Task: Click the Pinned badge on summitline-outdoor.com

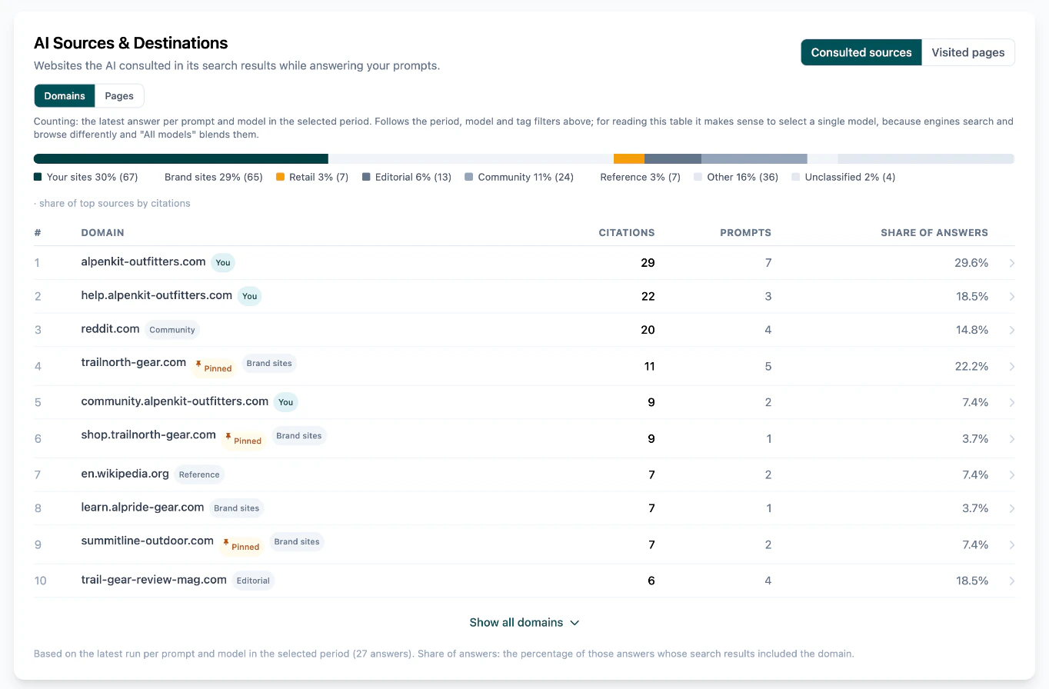Action: [241, 546]
